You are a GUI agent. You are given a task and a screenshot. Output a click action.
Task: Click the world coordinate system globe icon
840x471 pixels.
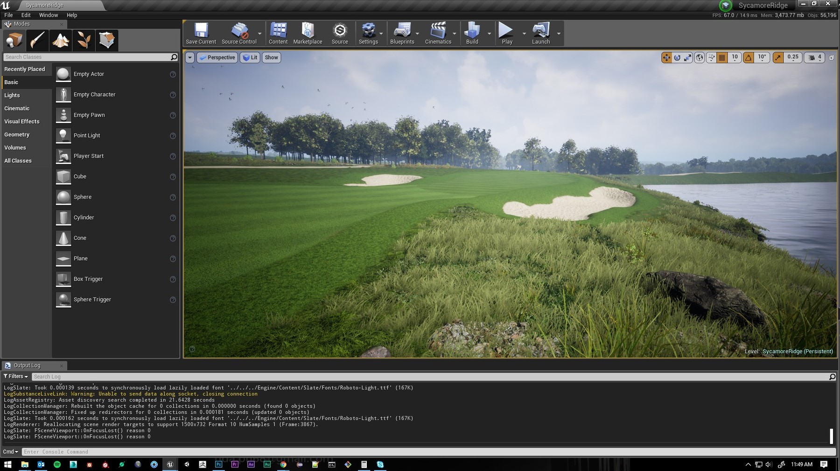pyautogui.click(x=699, y=57)
